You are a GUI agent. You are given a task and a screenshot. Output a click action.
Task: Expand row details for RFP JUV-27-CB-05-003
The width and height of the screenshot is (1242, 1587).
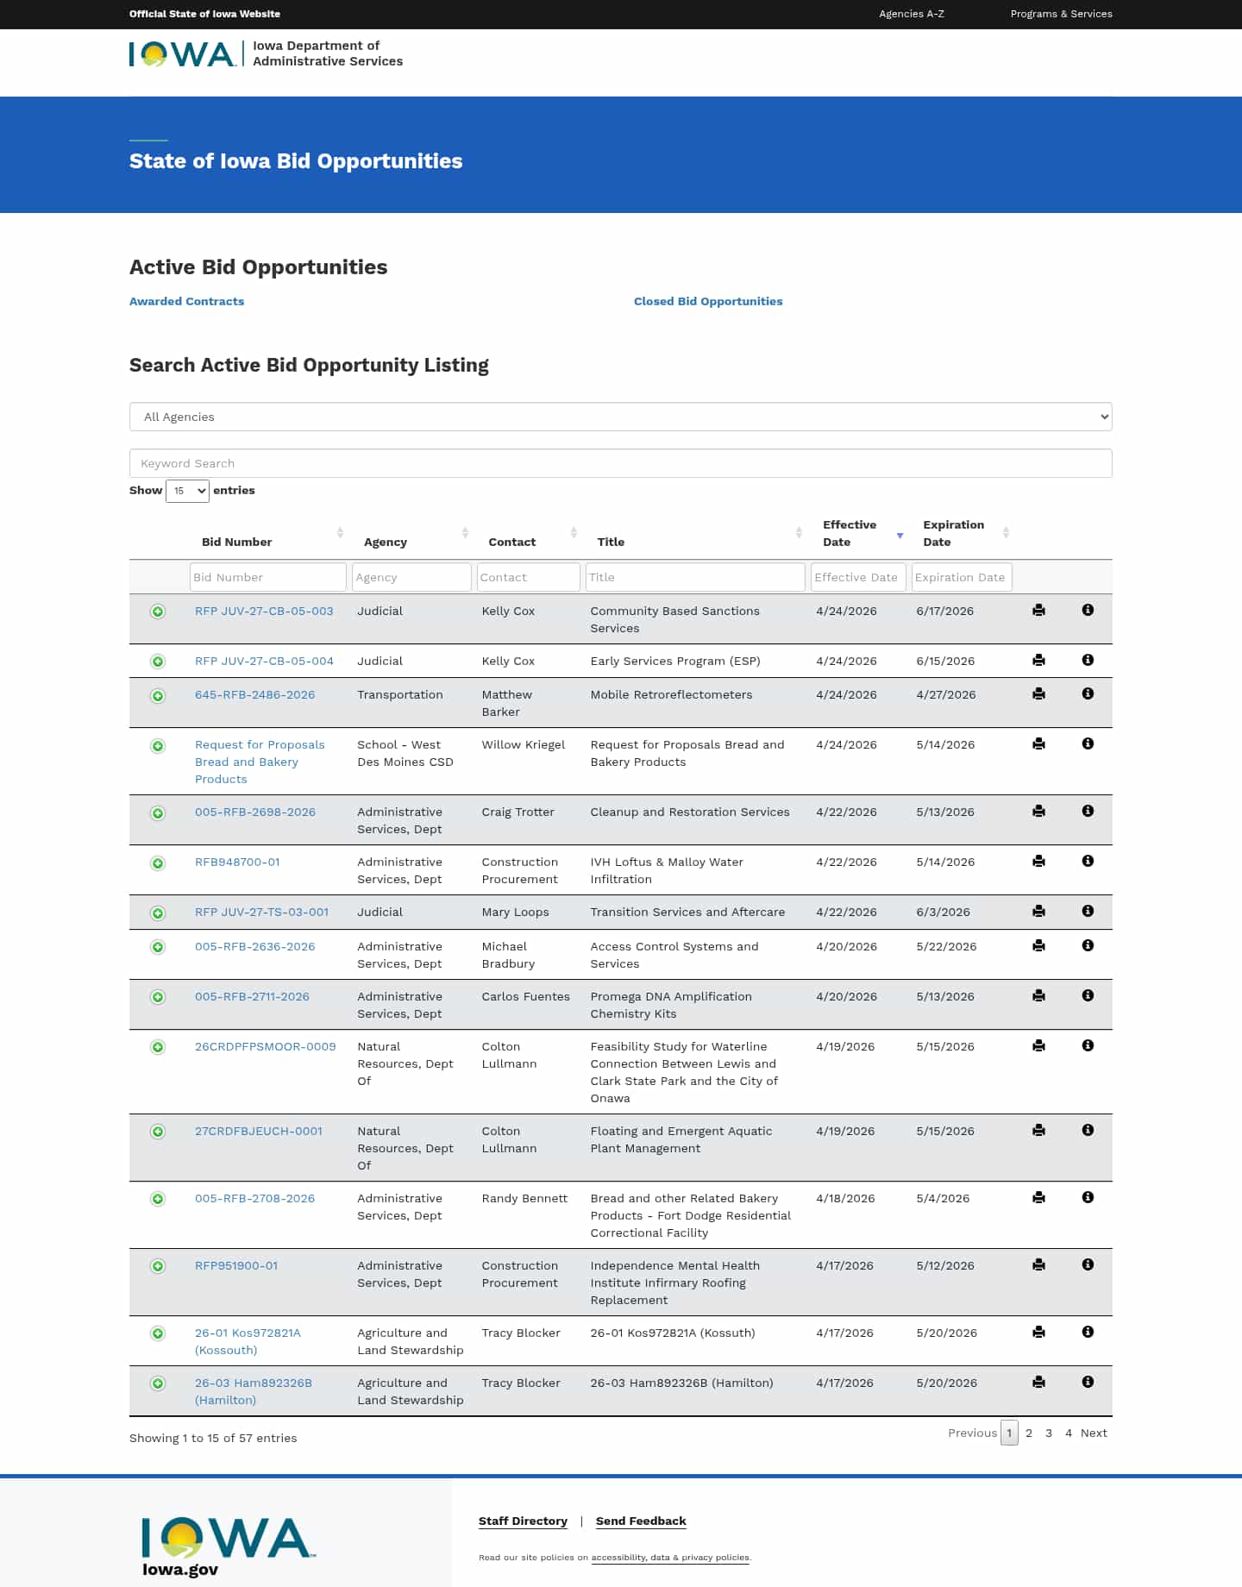pos(158,612)
